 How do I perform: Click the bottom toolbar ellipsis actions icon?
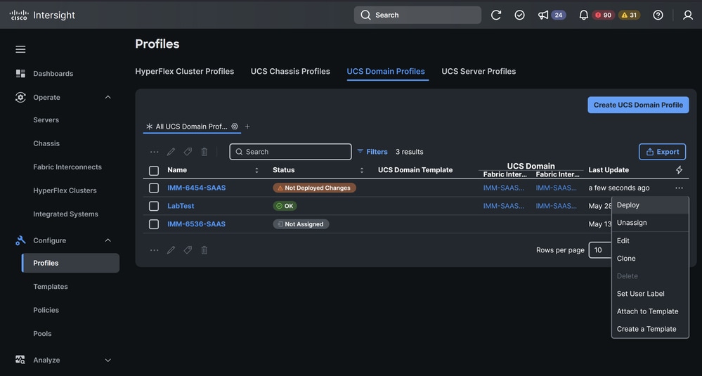tap(154, 250)
